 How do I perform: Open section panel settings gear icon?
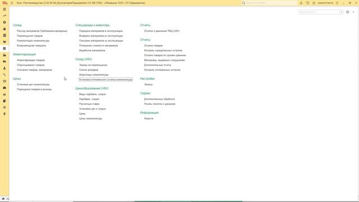[348, 12]
